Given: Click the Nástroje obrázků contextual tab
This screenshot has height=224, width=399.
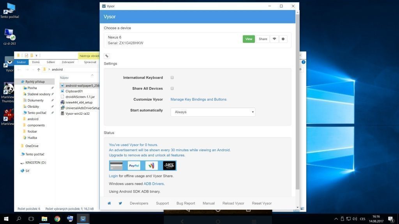Looking at the screenshot, I should pos(89,56).
